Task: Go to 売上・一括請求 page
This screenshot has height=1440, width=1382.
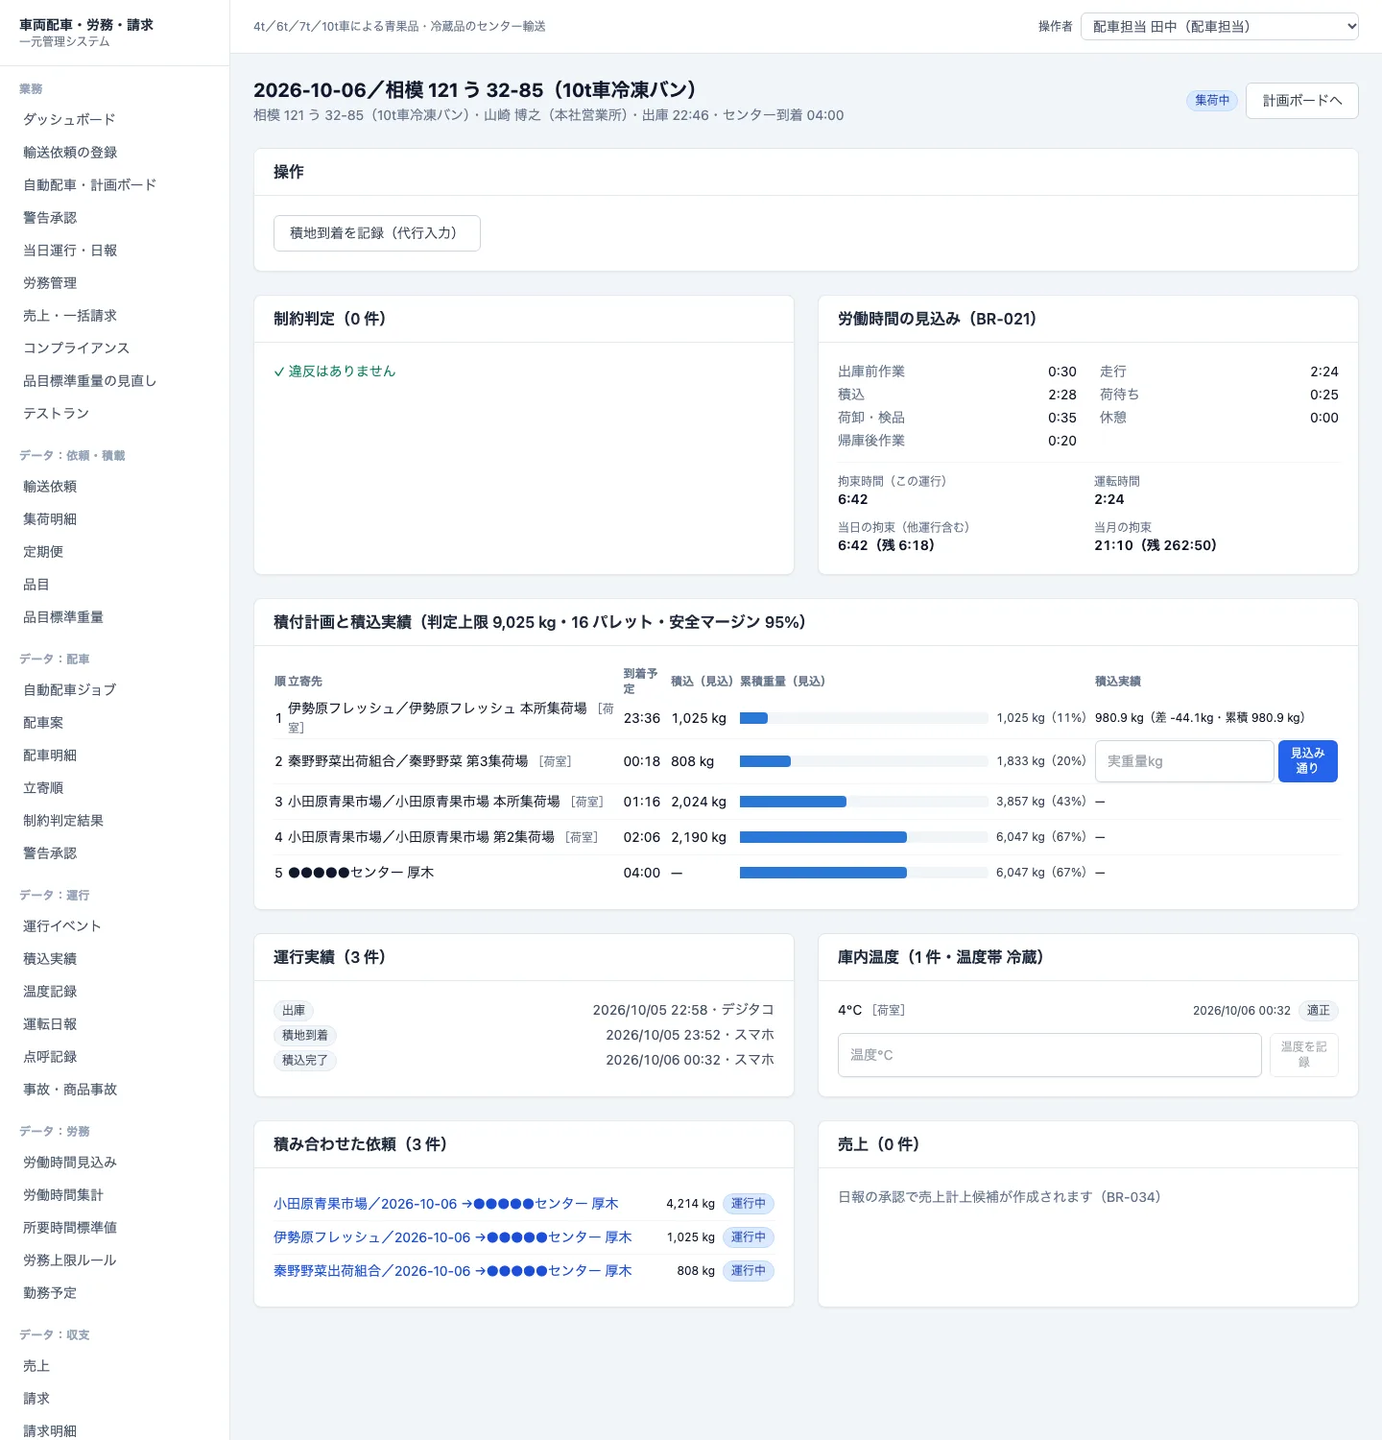Action: [x=70, y=316]
